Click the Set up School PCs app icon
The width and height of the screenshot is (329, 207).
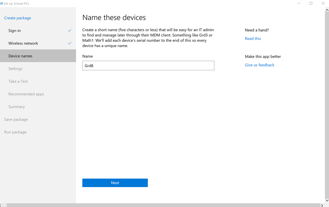(1, 4)
